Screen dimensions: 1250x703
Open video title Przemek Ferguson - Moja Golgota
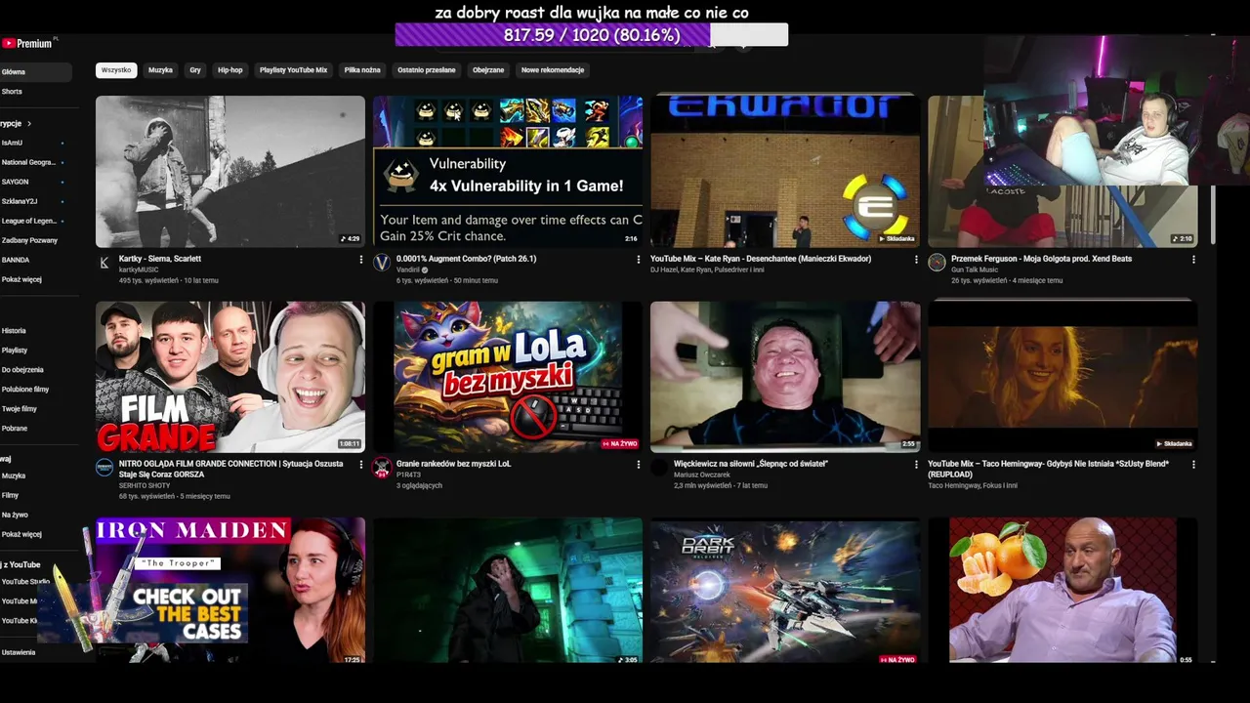1041,259
